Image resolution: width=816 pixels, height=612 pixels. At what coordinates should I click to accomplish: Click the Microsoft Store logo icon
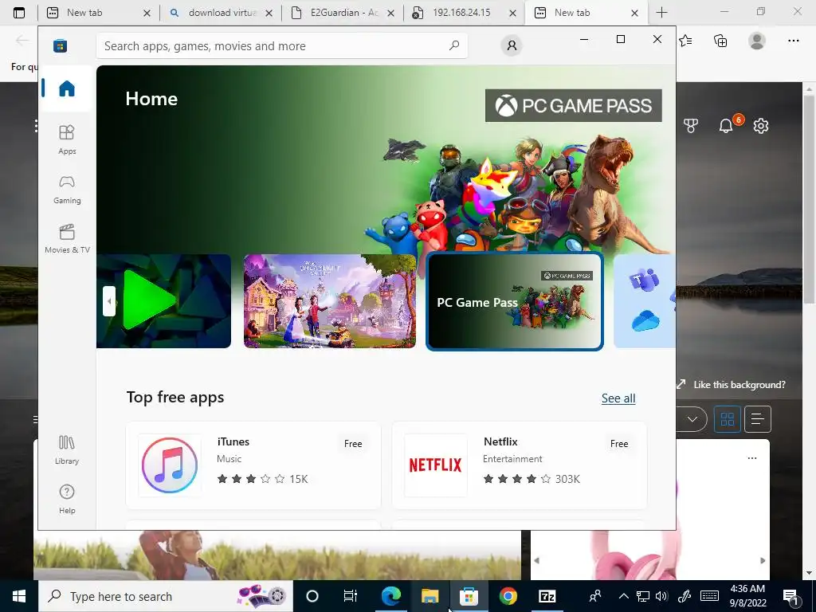[60, 45]
